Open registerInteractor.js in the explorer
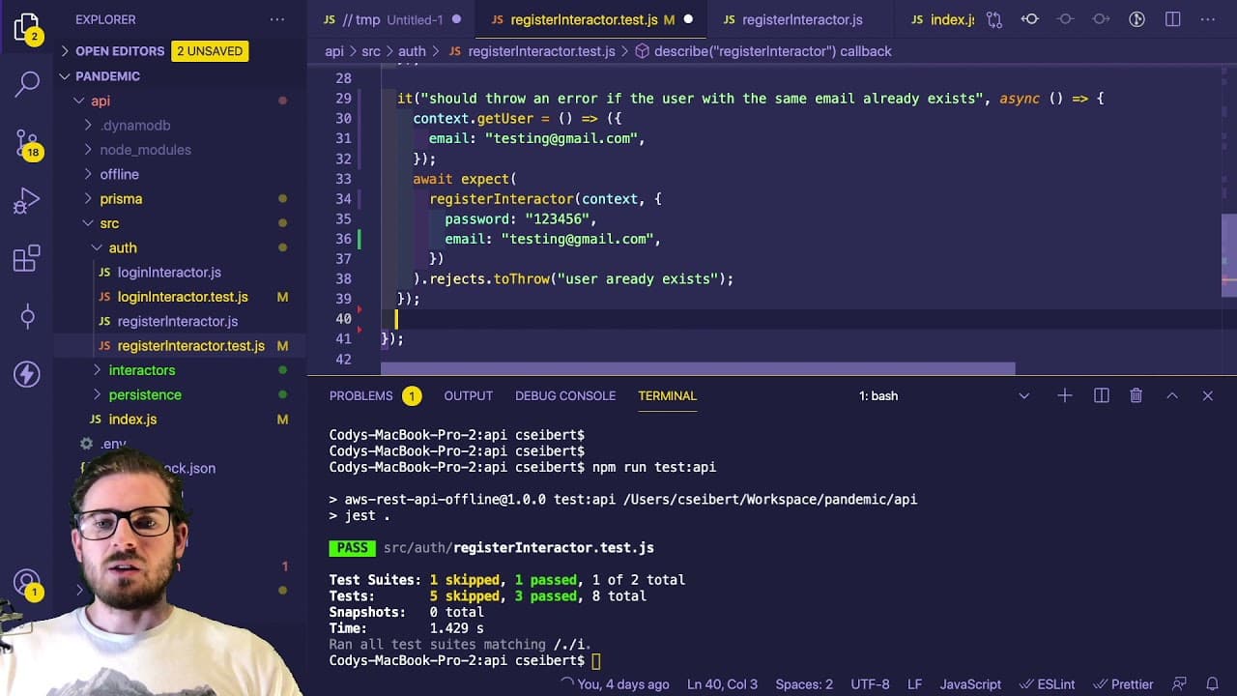The image size is (1237, 696). tap(180, 321)
